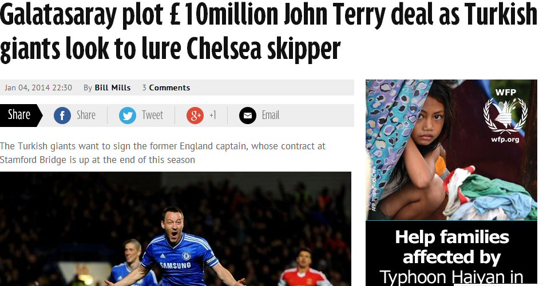Click the Twitter bird icon

(128, 116)
